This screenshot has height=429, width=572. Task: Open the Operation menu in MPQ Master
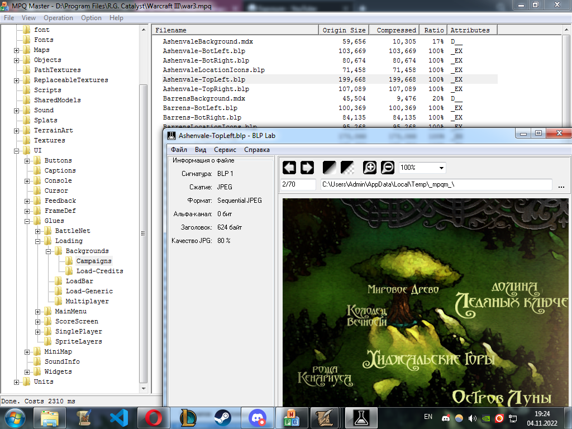coord(58,18)
